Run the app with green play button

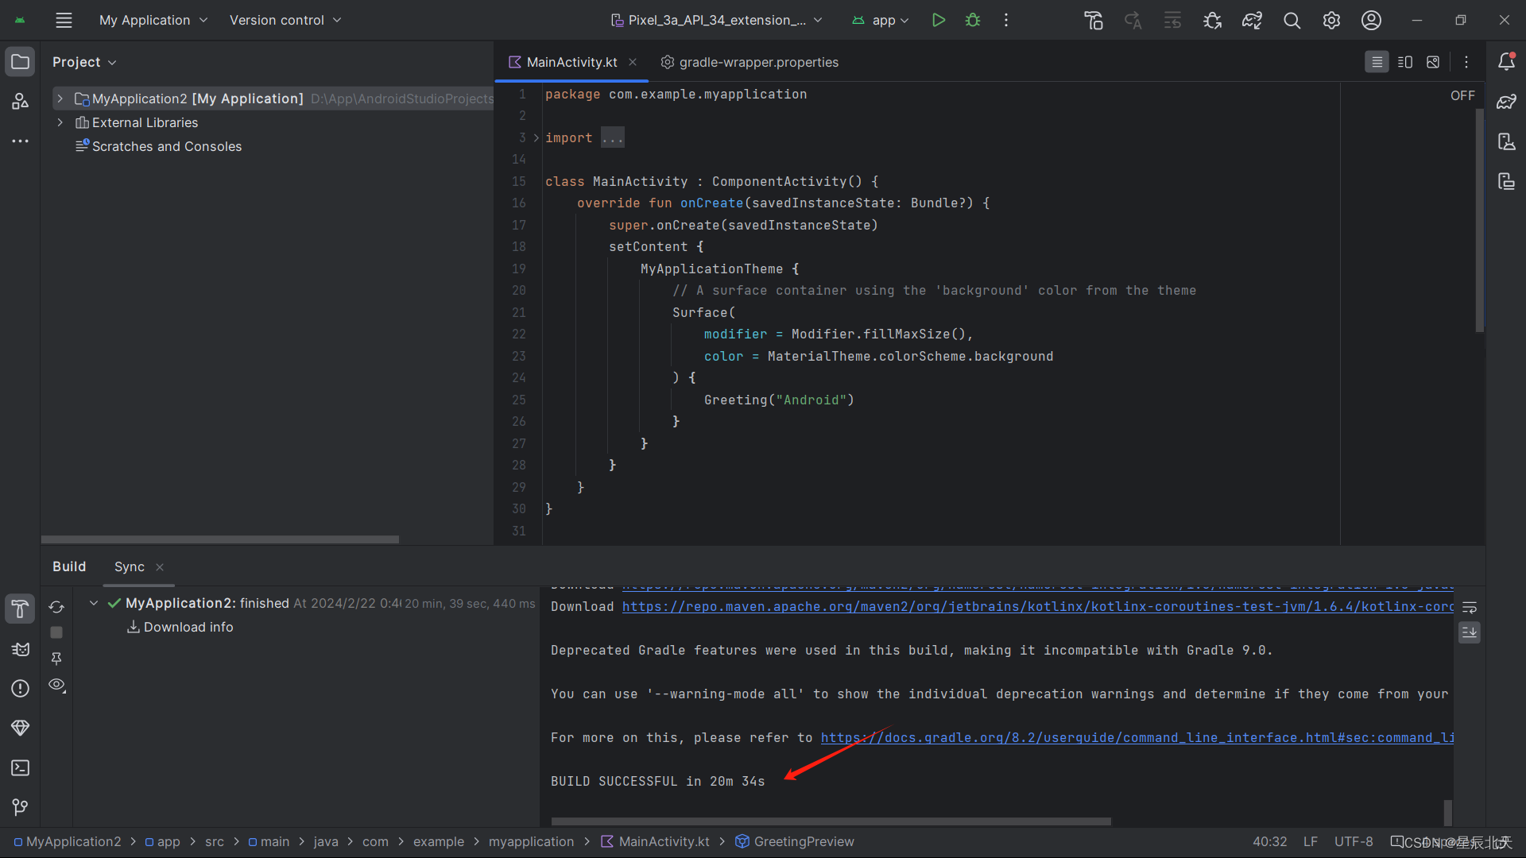pos(938,20)
